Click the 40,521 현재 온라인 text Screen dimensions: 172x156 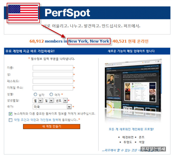click(130, 41)
